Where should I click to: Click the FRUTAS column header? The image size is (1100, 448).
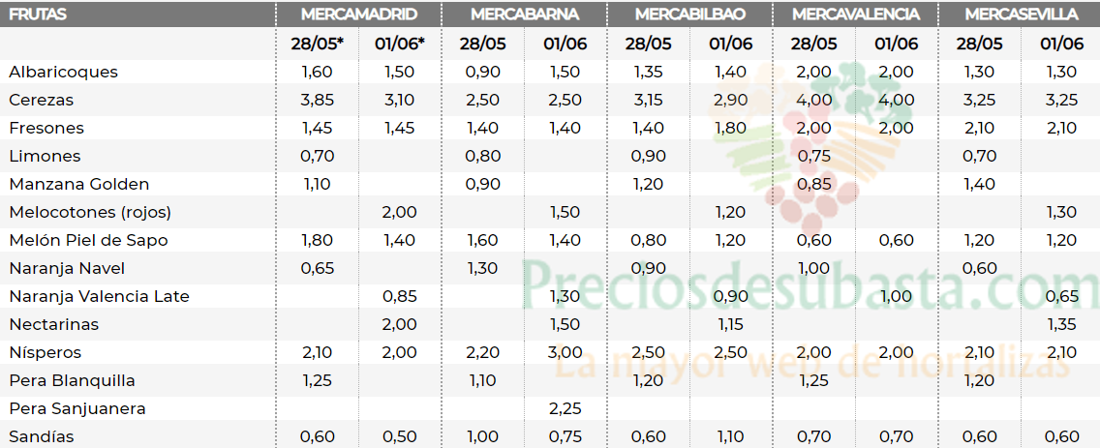(x=38, y=14)
